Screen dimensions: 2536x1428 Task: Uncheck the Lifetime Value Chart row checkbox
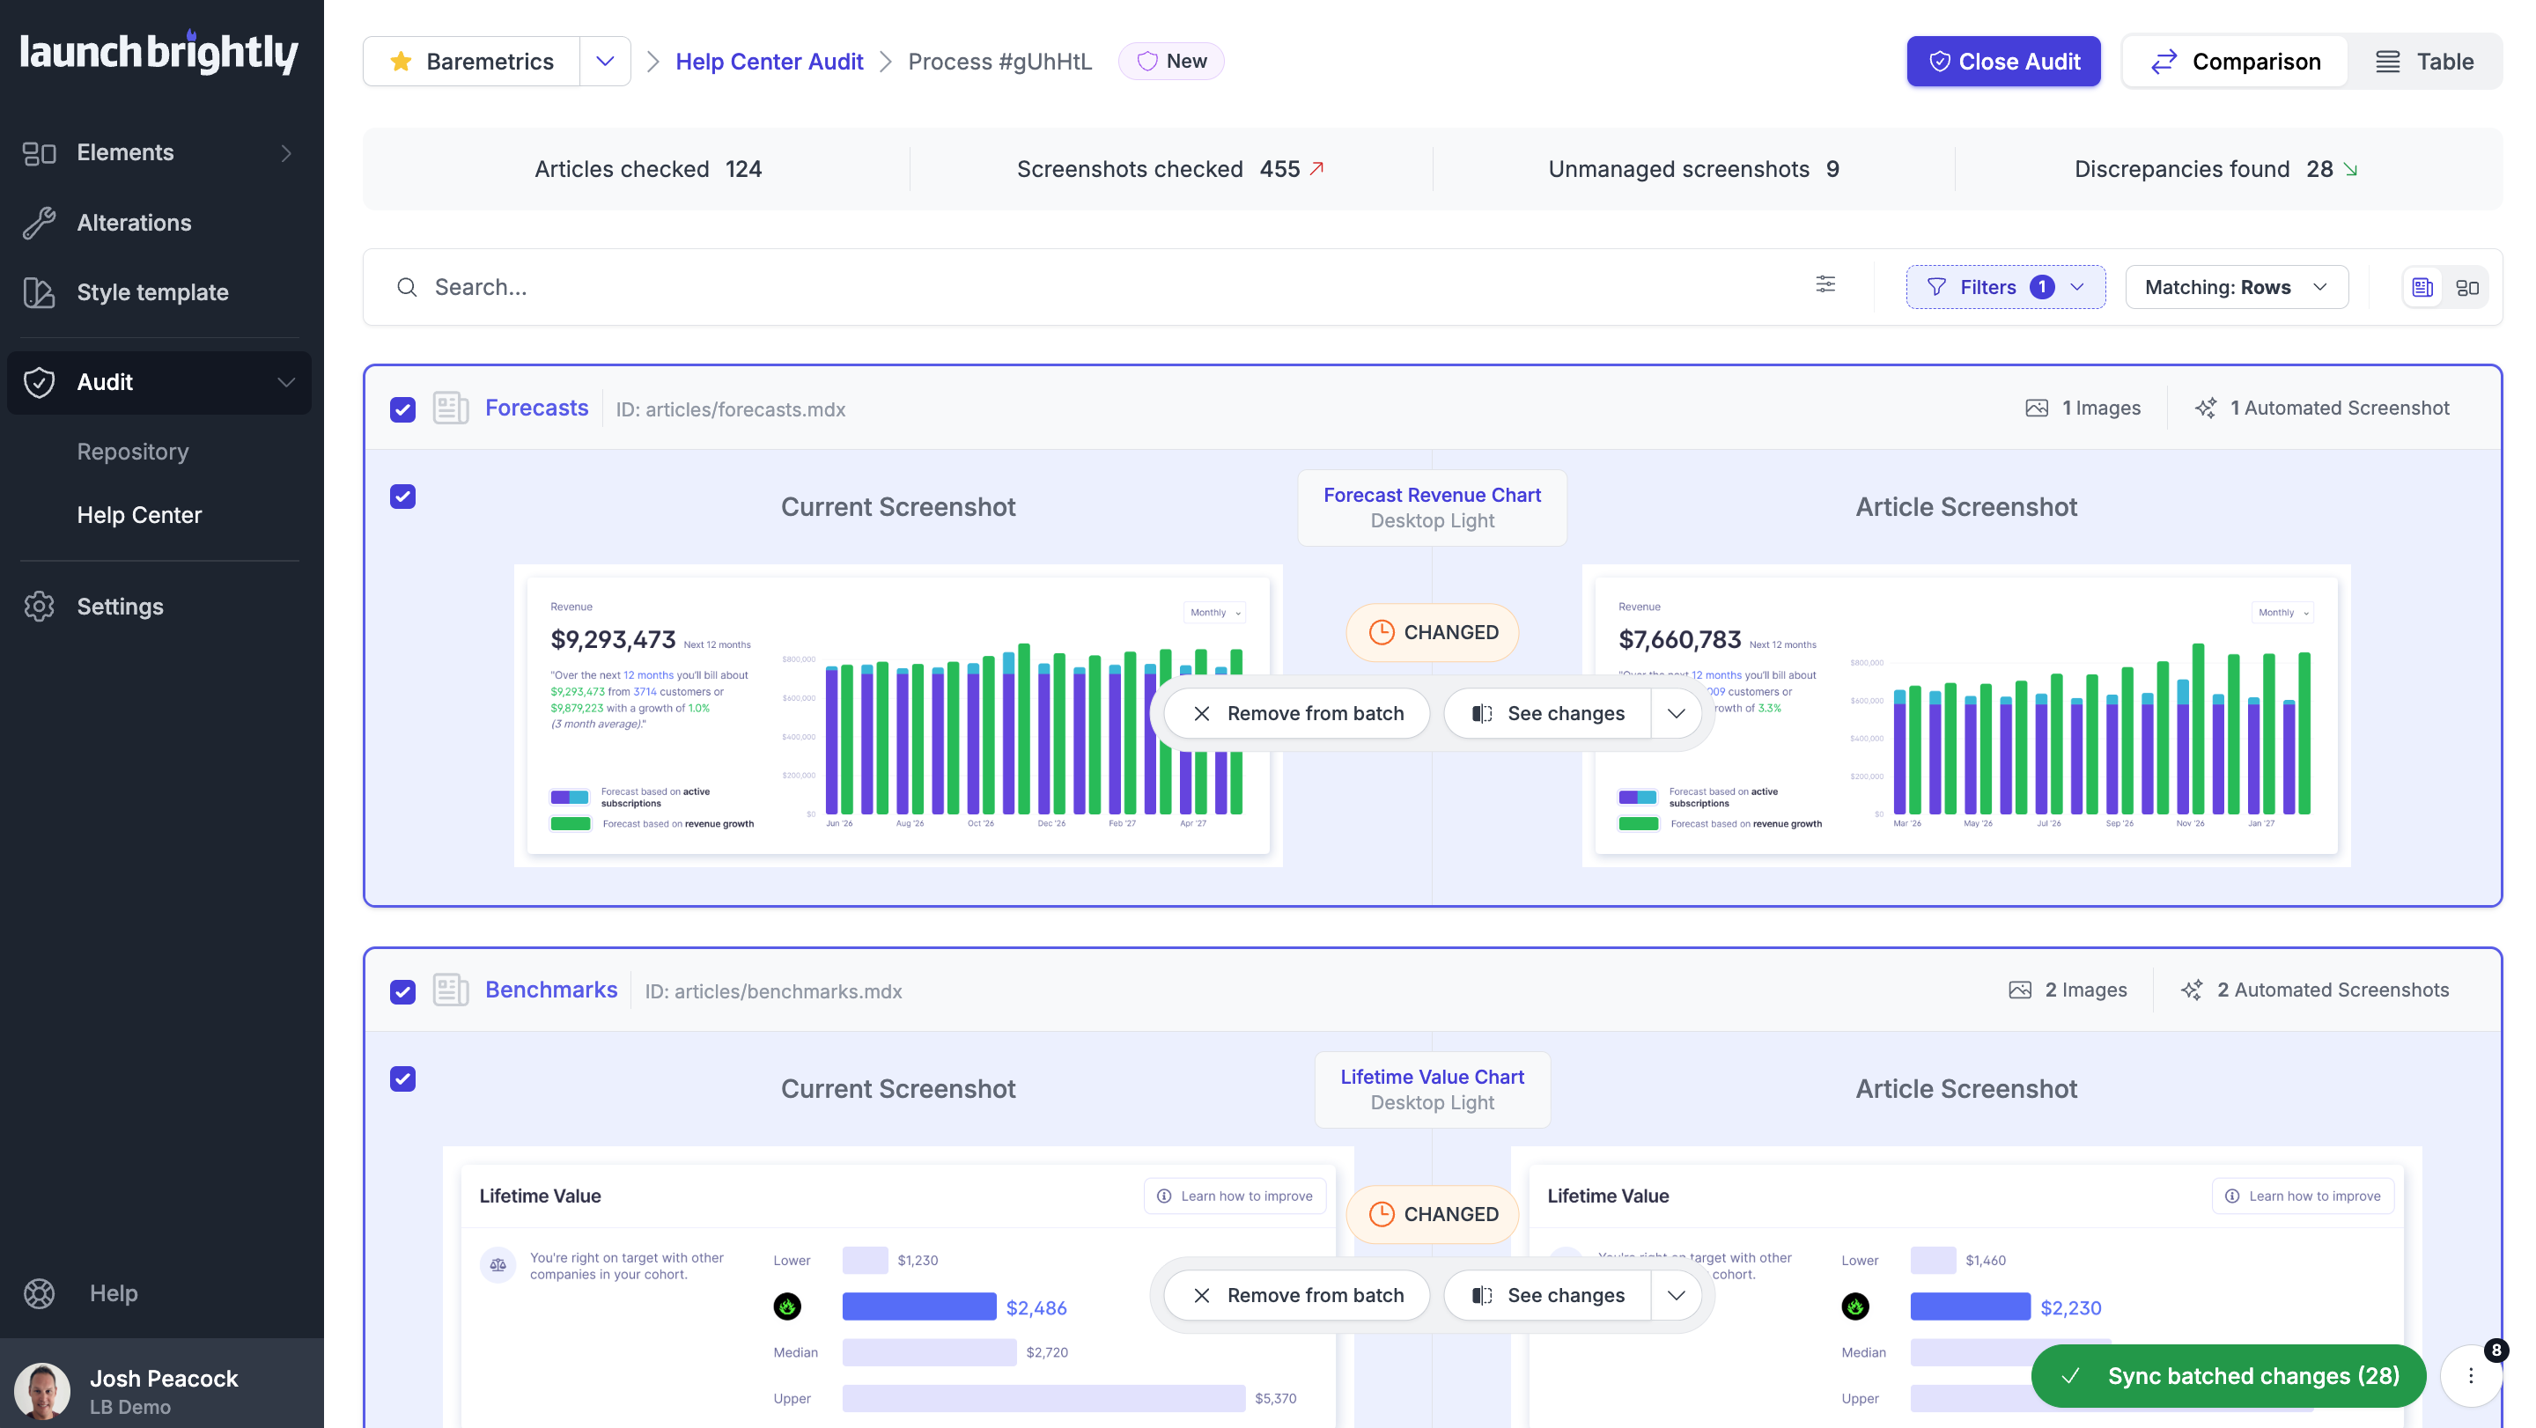tap(402, 1078)
